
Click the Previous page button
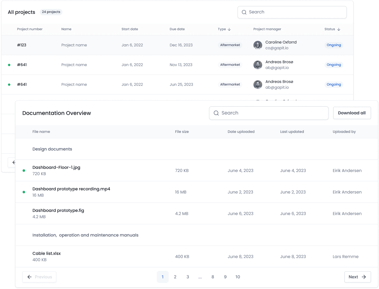[x=39, y=277]
